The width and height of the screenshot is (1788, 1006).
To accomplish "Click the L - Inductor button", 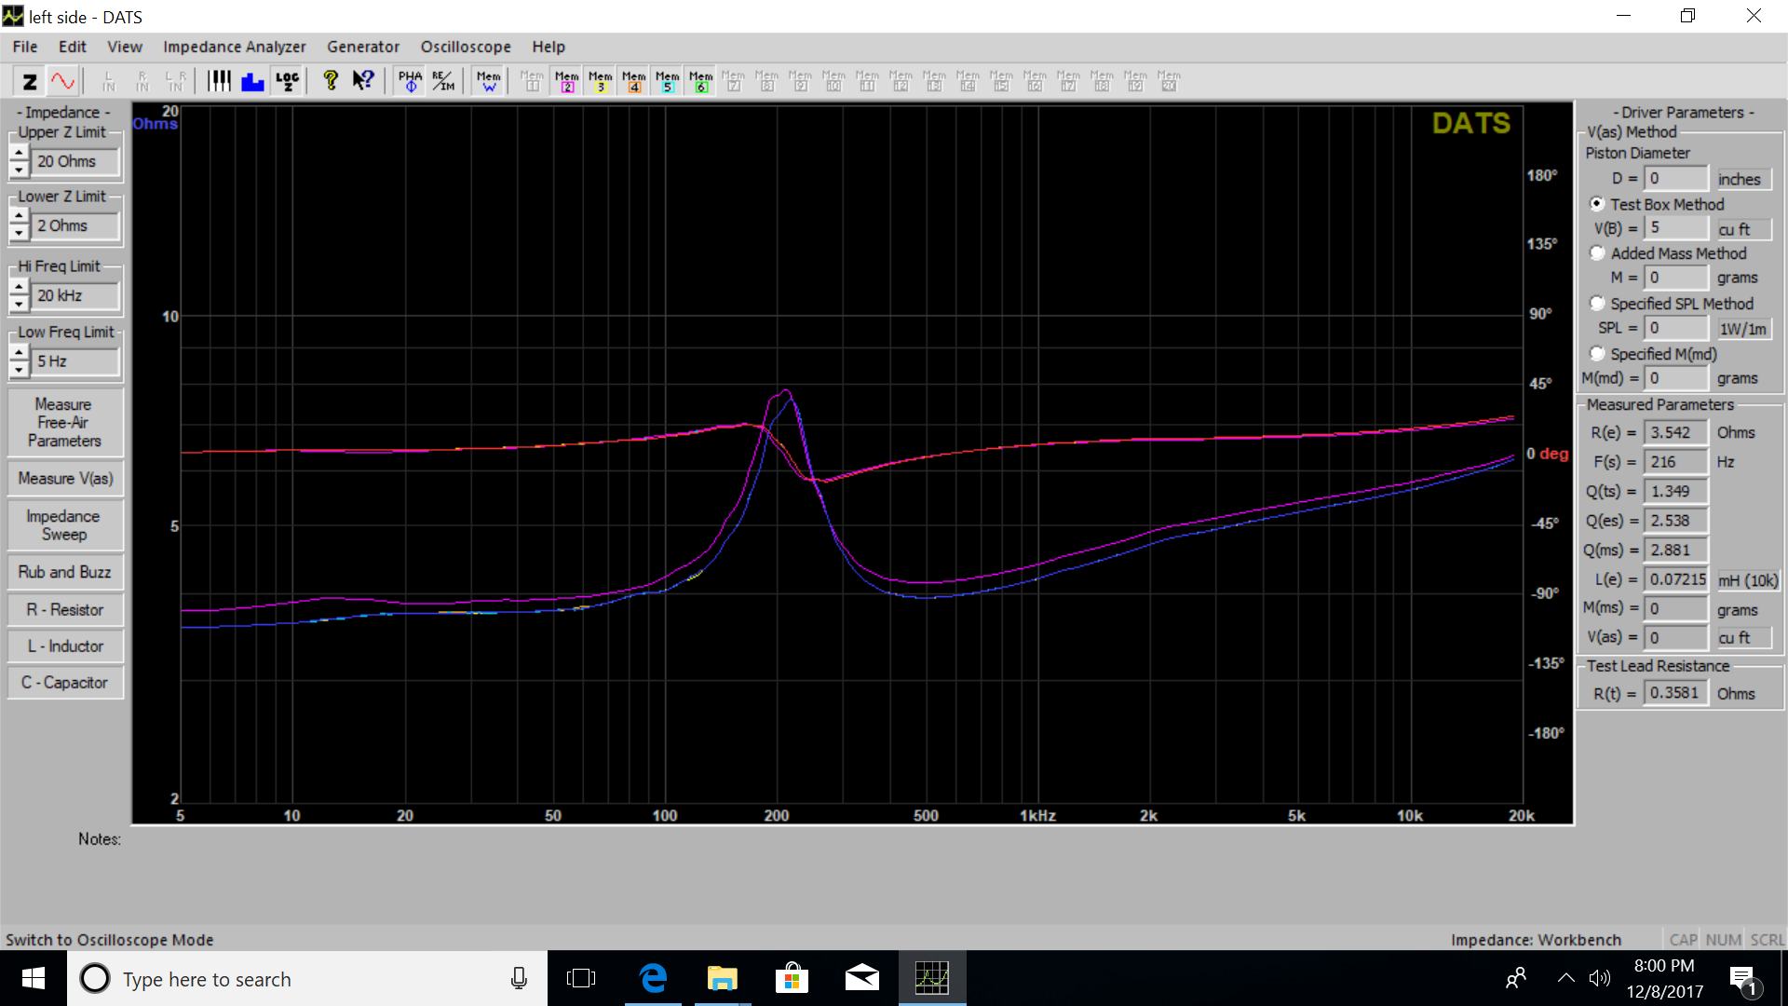I will click(64, 646).
